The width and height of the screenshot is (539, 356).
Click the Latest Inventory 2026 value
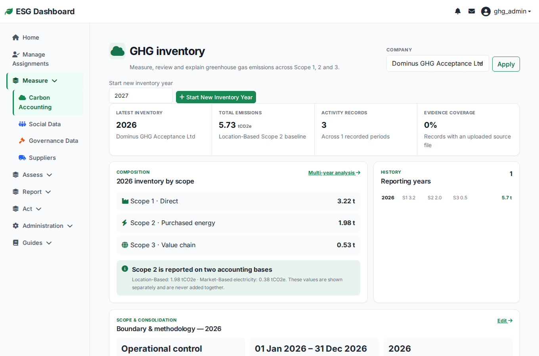pyautogui.click(x=126, y=125)
